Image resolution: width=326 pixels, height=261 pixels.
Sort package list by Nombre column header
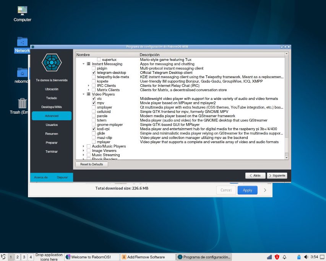(x=107, y=55)
